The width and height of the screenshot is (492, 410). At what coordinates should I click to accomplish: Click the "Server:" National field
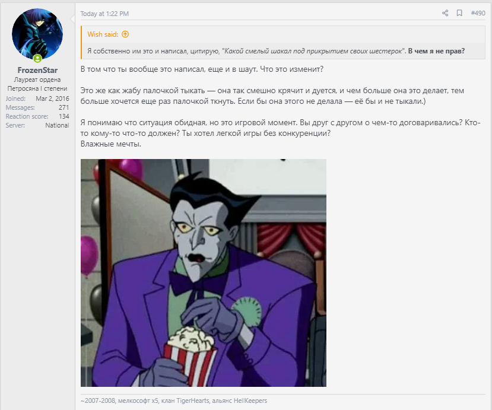pyautogui.click(x=37, y=125)
